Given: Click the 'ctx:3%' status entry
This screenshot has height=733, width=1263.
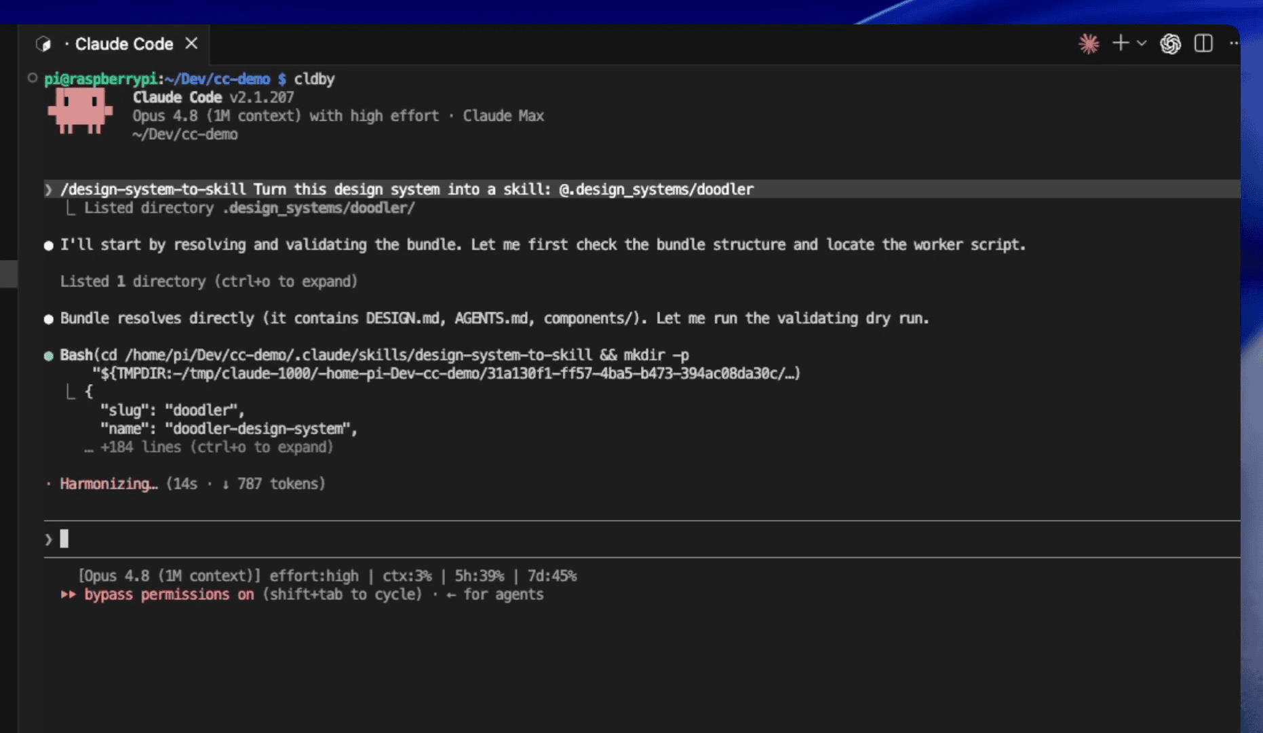Looking at the screenshot, I should pyautogui.click(x=407, y=576).
